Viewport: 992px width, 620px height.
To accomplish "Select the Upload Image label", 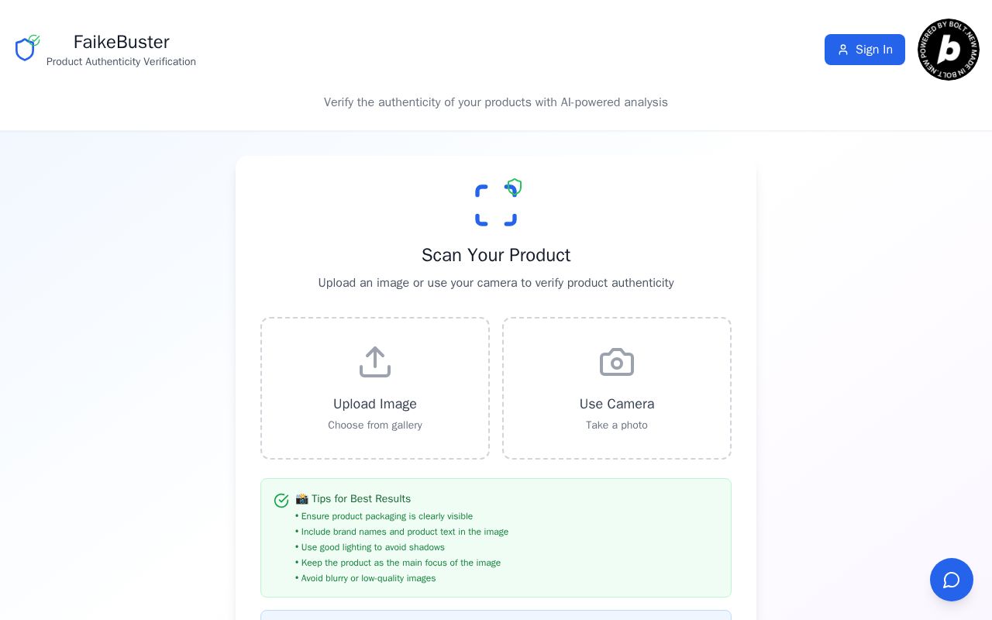I will [x=375, y=404].
